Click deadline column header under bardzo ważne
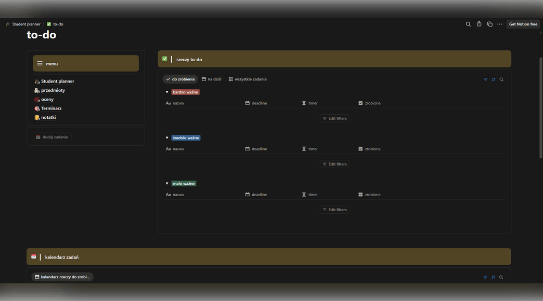 (256, 103)
